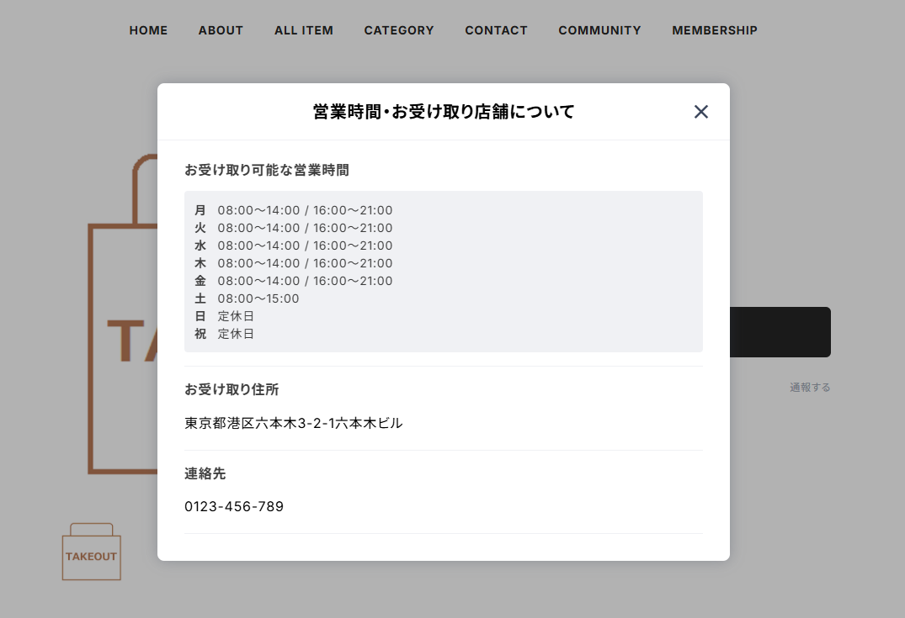Click the large takeout bag product image

click(x=122, y=314)
